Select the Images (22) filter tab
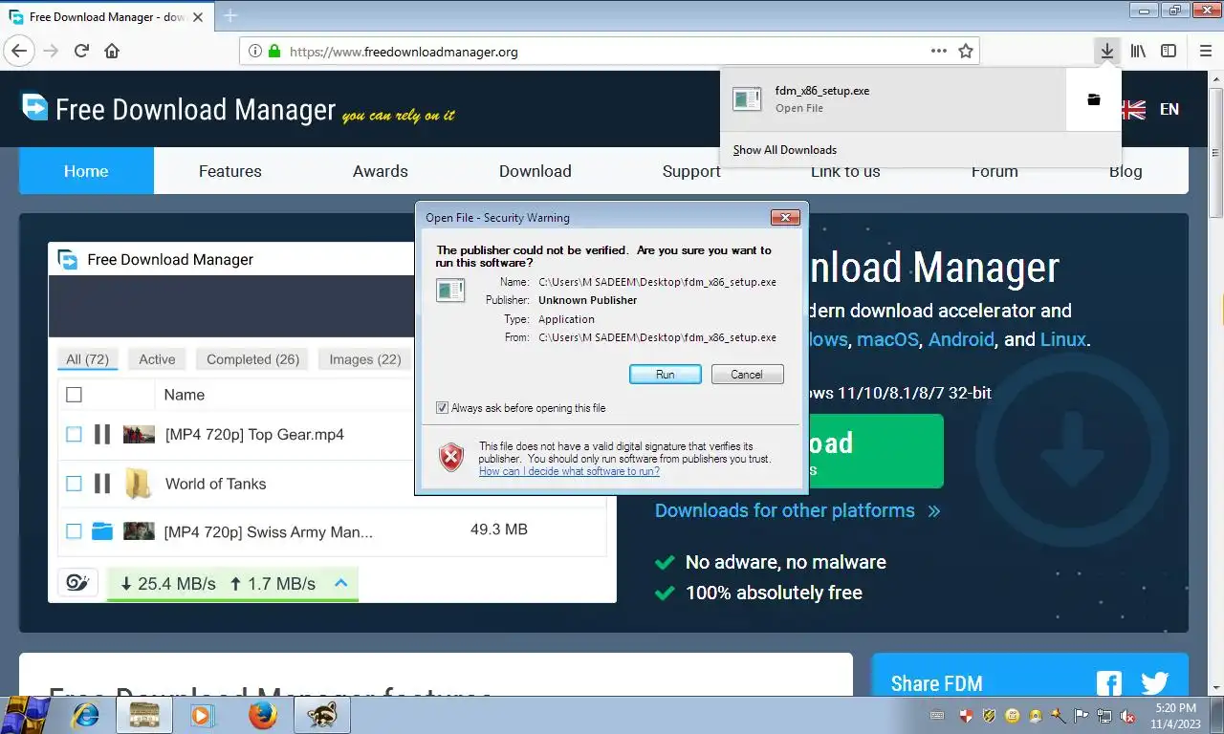The height and width of the screenshot is (734, 1224). (365, 359)
